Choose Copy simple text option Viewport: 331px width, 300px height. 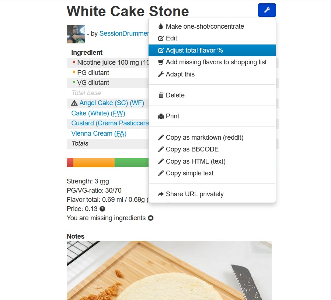pos(189,173)
